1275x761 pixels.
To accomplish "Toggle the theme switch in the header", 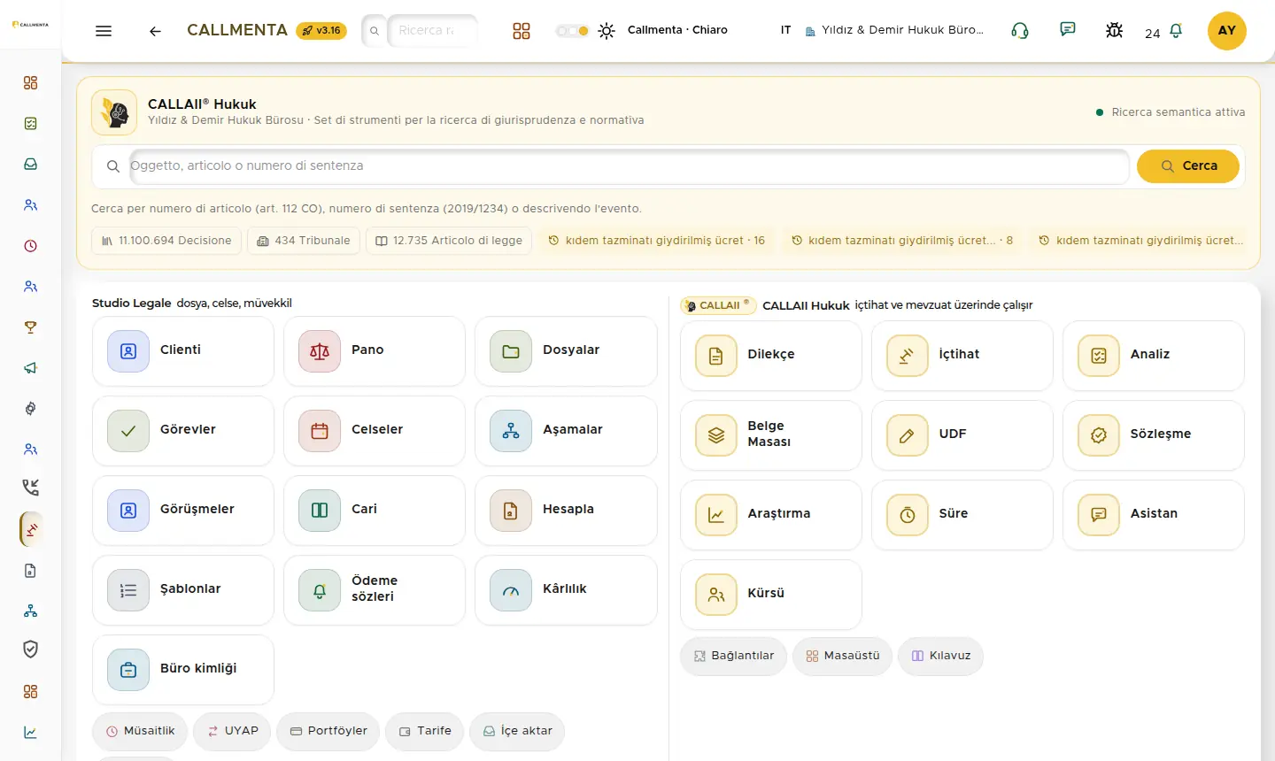I will click(572, 31).
